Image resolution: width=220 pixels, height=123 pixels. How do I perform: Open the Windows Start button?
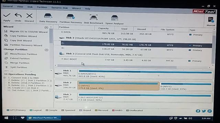tap(6, 118)
